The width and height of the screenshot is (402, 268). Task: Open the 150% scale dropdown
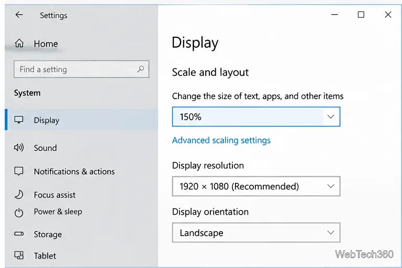pyautogui.click(x=256, y=117)
